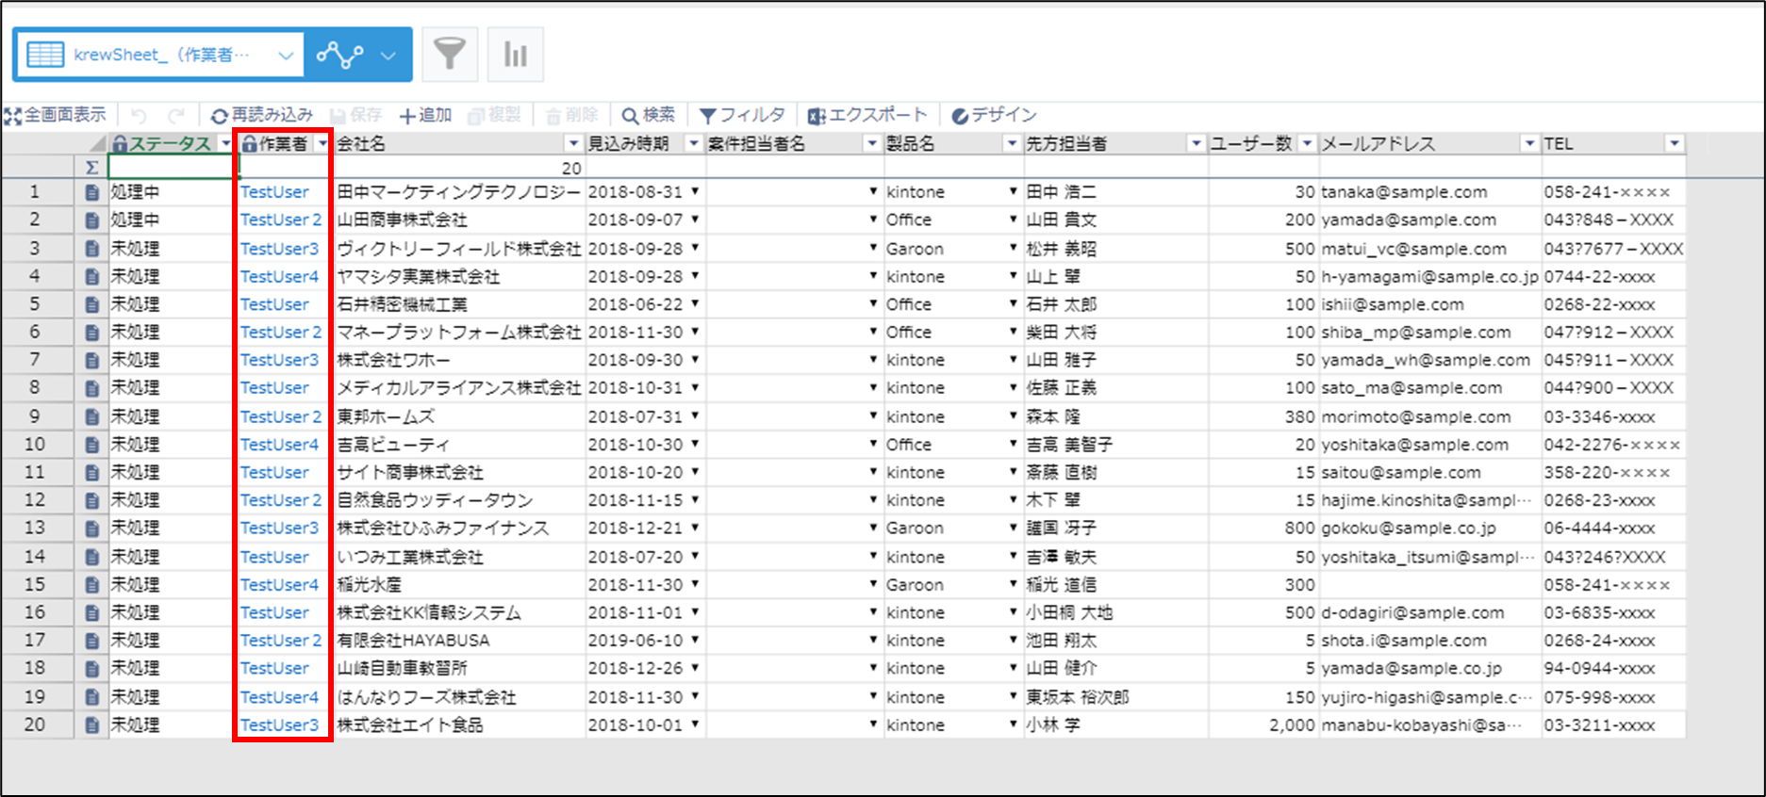
Task: Expand product dropdown in row 3 (Garoon)
Action: (1014, 249)
